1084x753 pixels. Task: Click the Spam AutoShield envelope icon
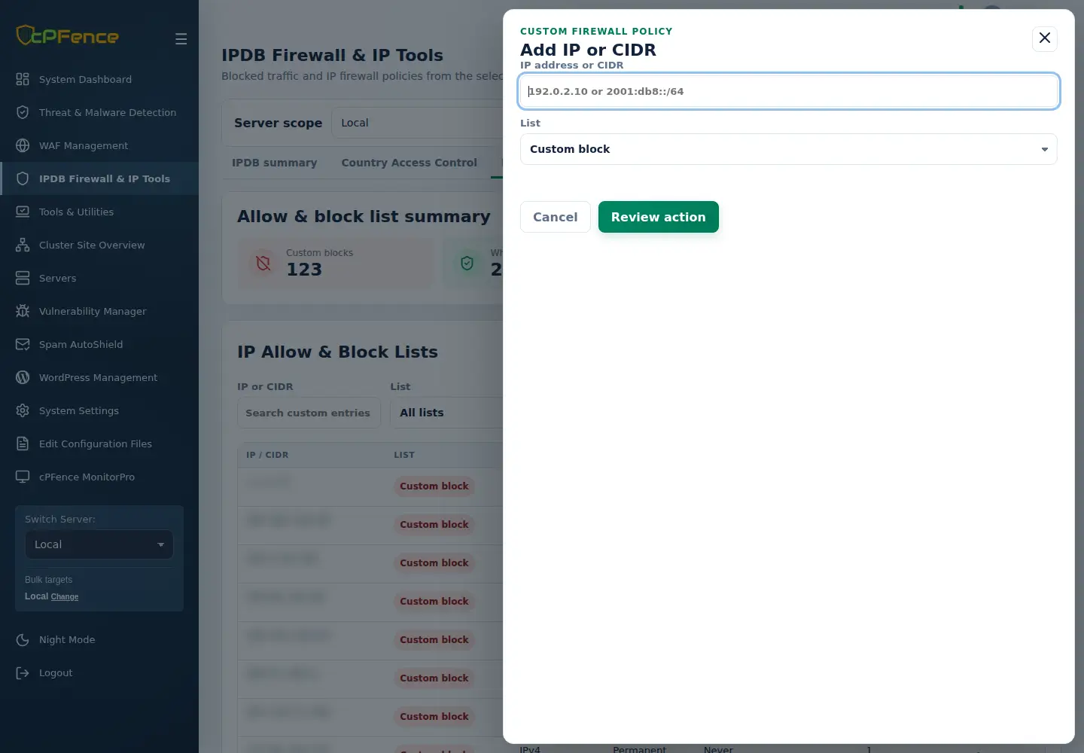[x=23, y=344]
